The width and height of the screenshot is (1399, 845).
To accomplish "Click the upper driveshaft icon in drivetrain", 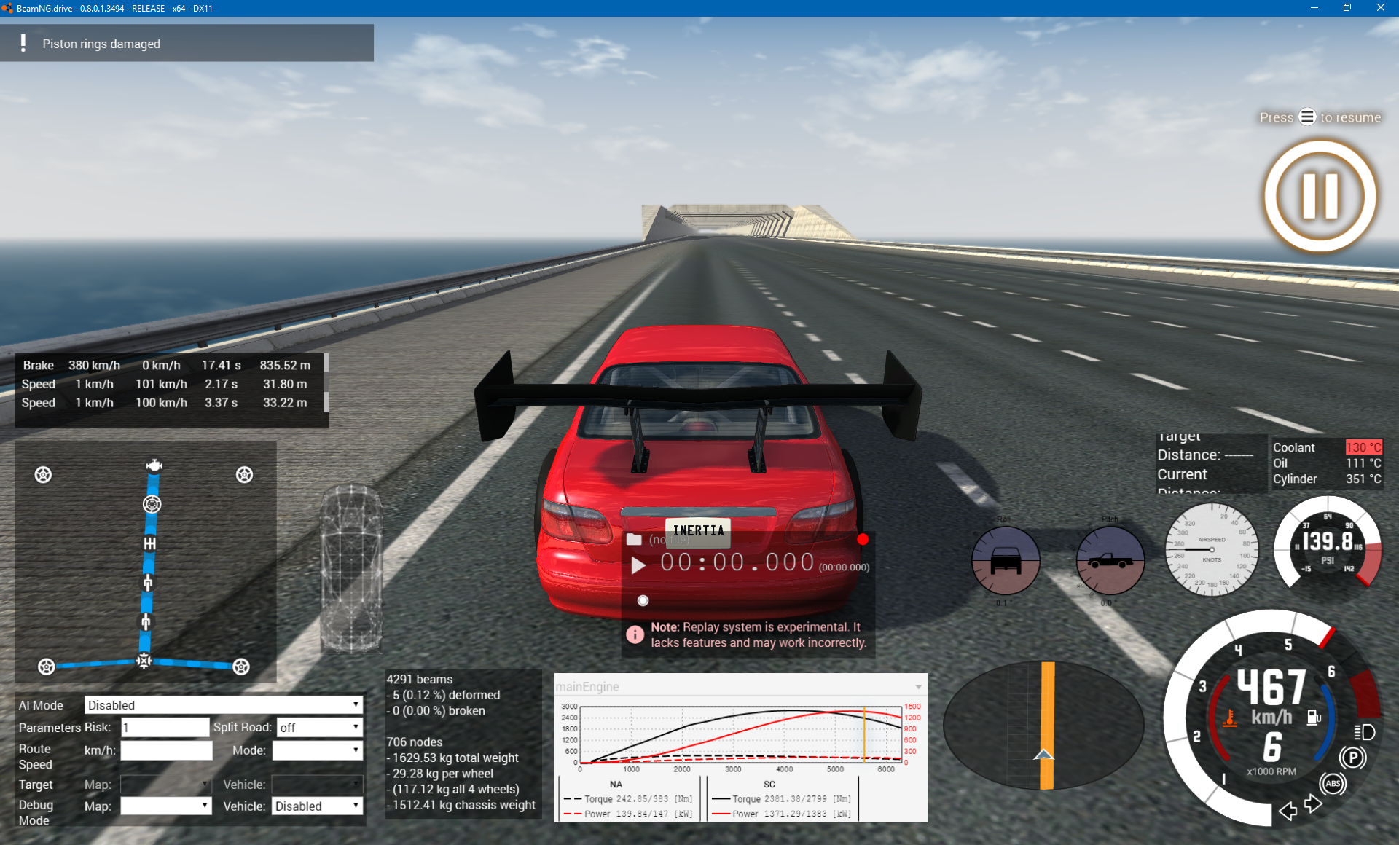I will tap(148, 583).
